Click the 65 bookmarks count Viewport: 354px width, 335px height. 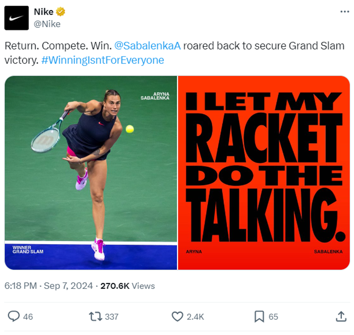point(273,317)
